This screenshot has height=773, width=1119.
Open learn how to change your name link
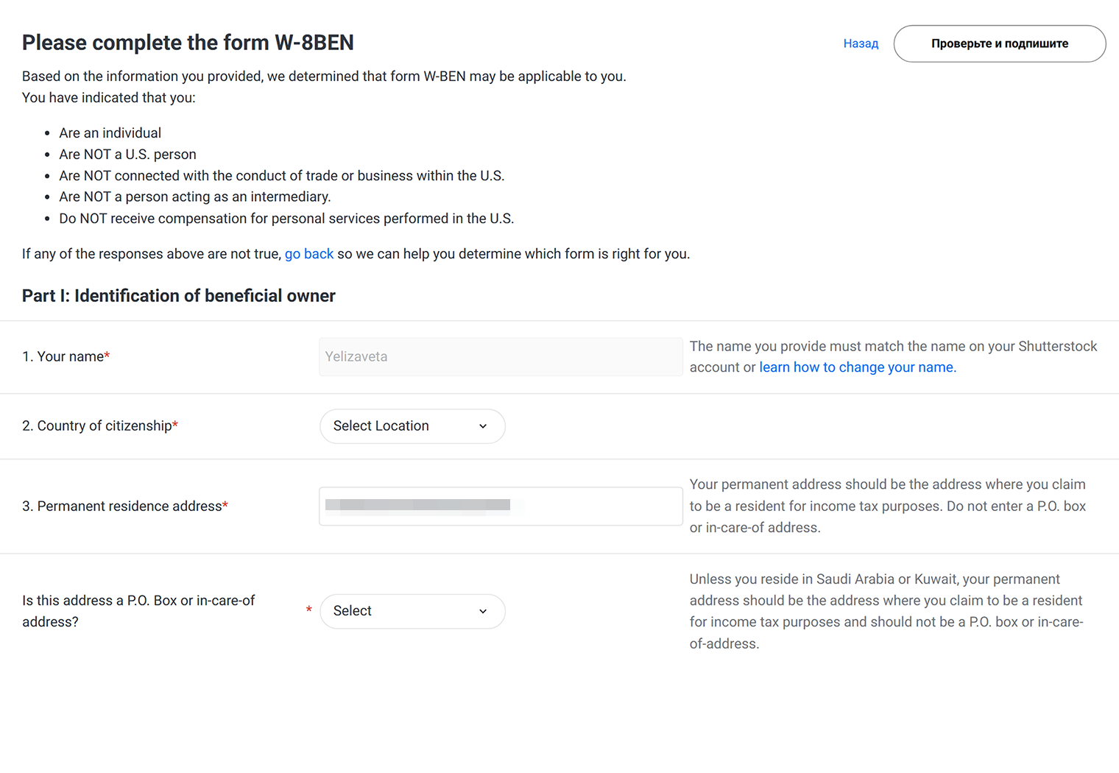[857, 367]
